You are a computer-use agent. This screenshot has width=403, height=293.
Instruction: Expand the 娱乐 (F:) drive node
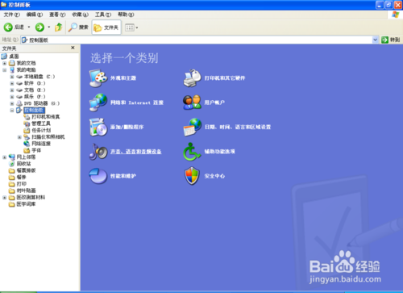coord(12,97)
